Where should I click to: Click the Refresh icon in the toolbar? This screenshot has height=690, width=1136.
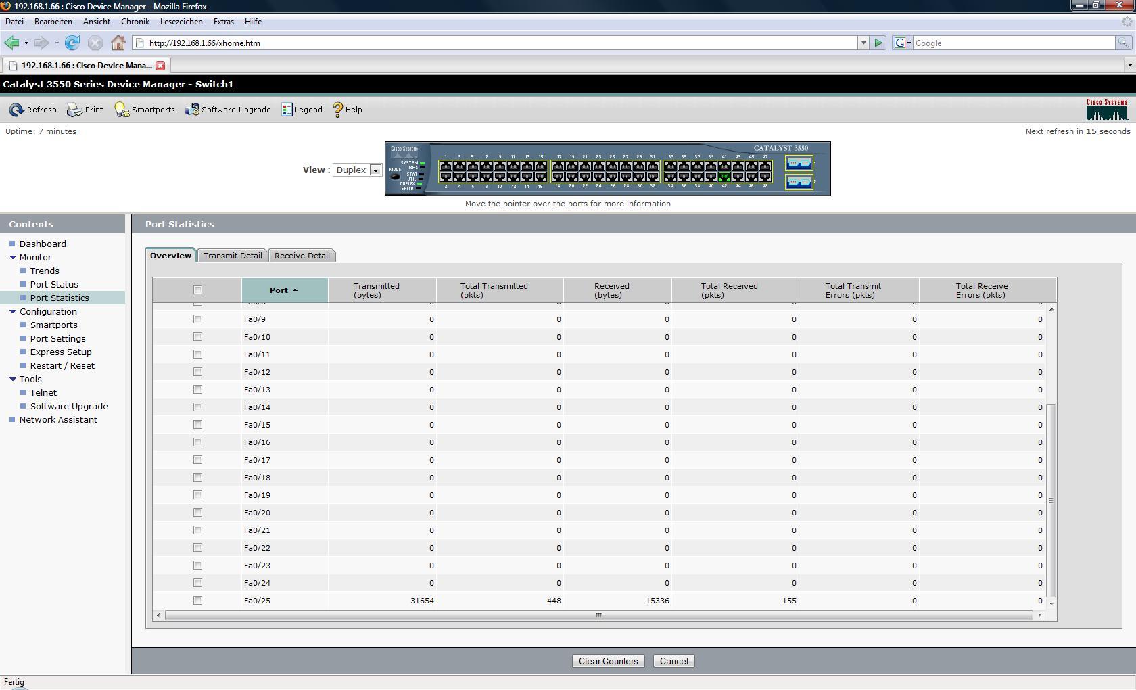click(16, 110)
